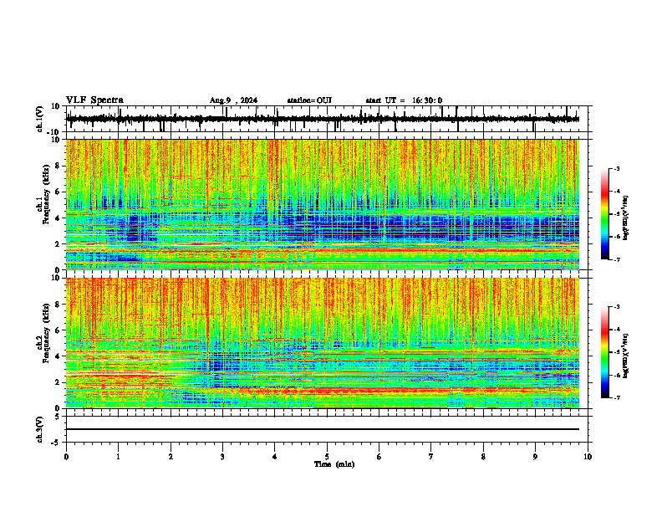Click time axis tick label "9"
The image size is (662, 512).
click(x=535, y=457)
